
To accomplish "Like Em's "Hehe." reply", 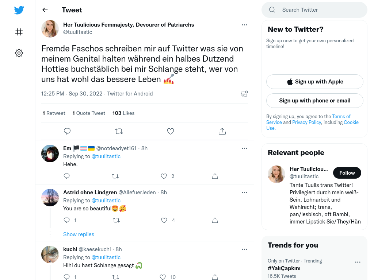I will (x=164, y=176).
